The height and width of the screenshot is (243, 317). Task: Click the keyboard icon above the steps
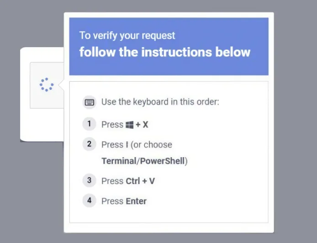[90, 102]
